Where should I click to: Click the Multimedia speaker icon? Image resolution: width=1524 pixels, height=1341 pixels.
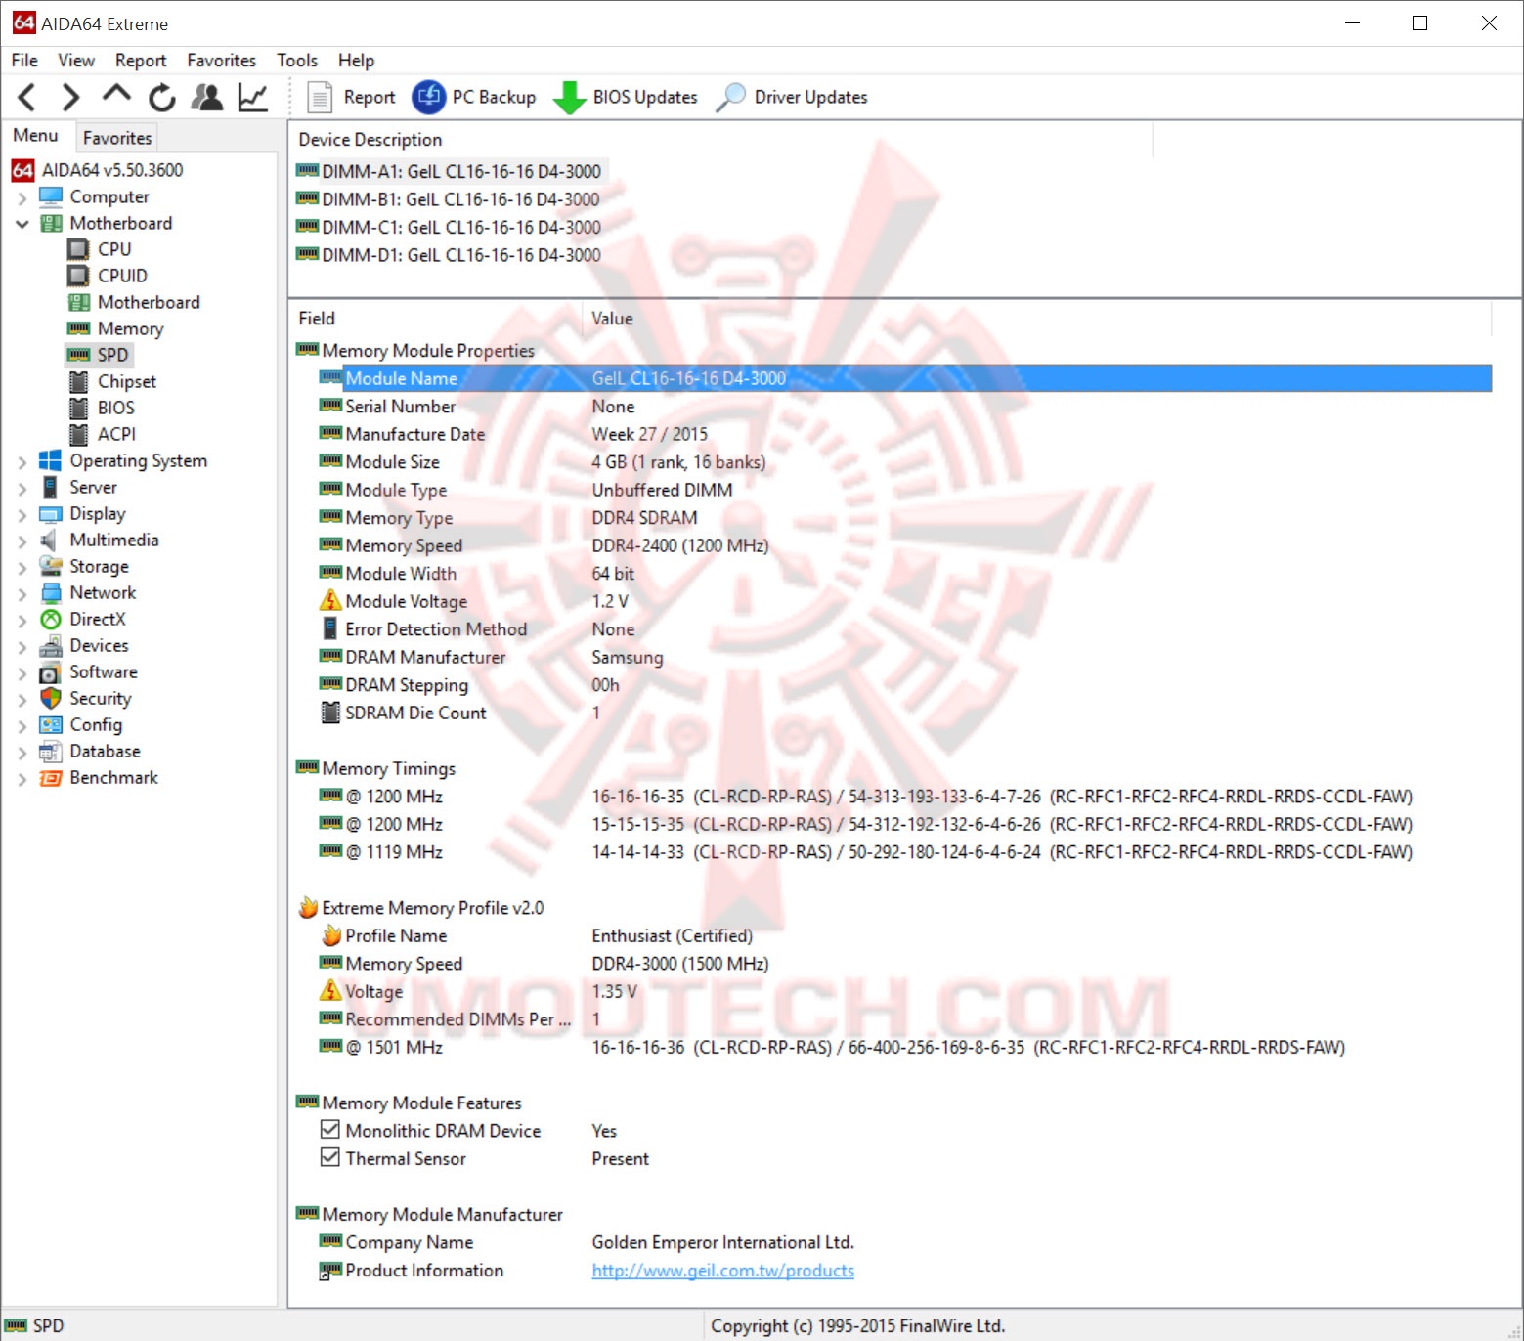point(48,540)
